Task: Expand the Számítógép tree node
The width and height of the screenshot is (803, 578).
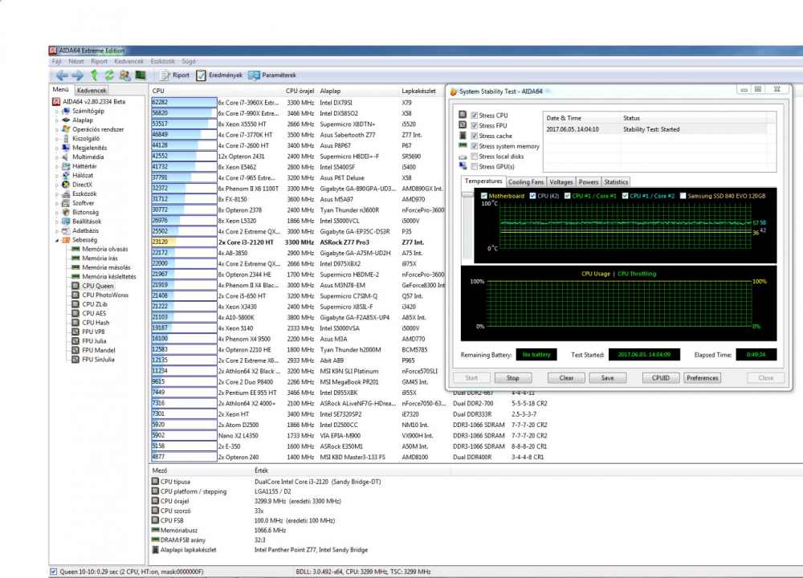Action: [x=57, y=111]
